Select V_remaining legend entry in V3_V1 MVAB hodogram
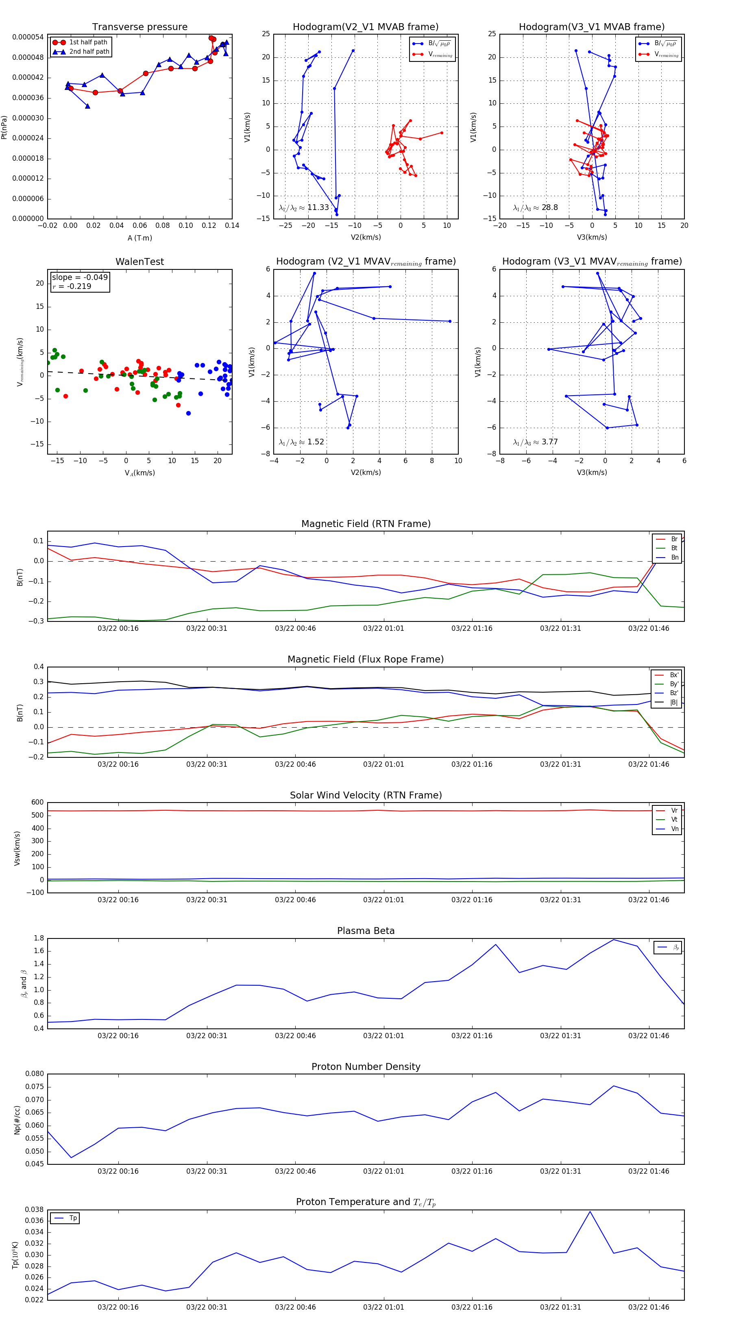 click(x=658, y=54)
